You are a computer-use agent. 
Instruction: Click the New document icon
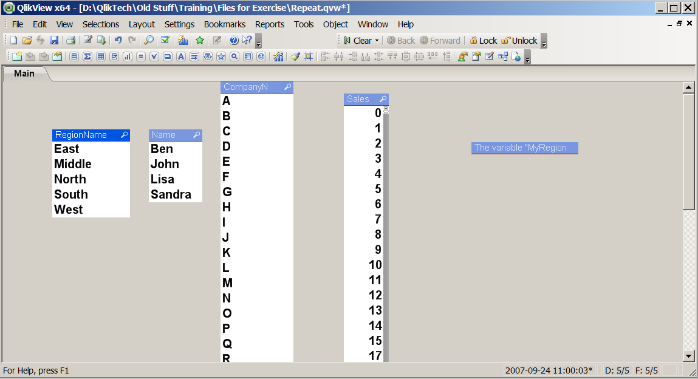[x=14, y=41]
